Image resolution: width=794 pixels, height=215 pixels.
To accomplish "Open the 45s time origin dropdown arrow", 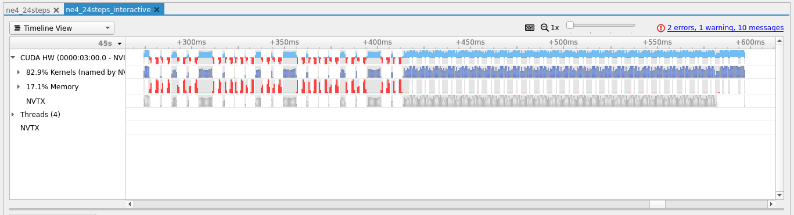I will tap(120, 43).
